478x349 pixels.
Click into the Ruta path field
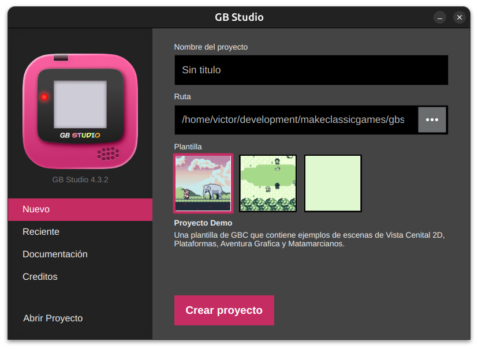(296, 119)
